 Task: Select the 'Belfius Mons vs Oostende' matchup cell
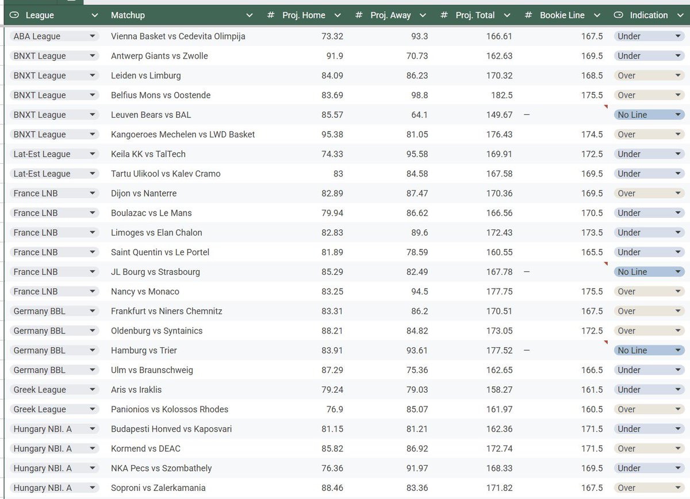pos(160,95)
